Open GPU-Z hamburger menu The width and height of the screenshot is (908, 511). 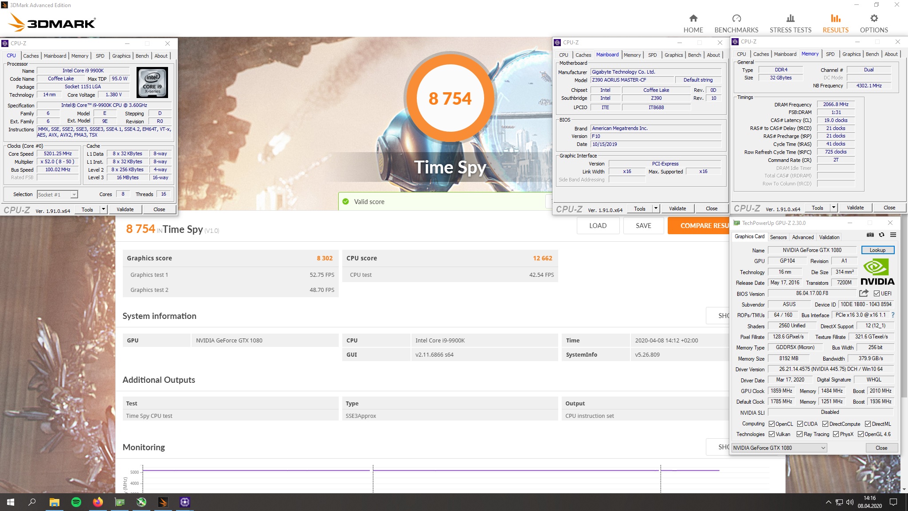click(893, 235)
